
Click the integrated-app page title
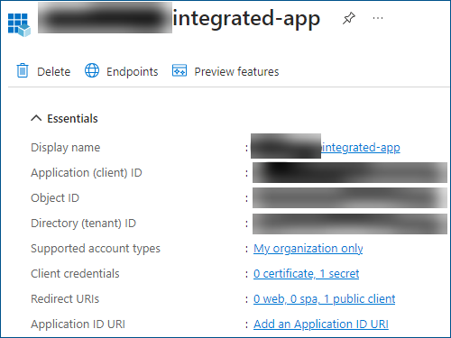click(x=246, y=19)
